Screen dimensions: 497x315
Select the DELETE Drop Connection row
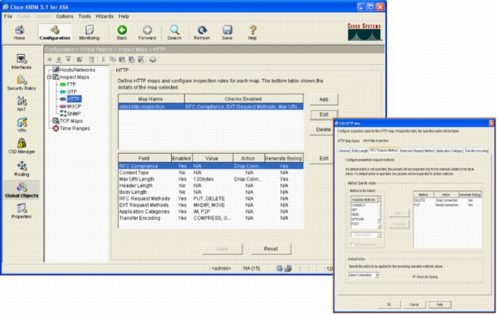point(447,201)
